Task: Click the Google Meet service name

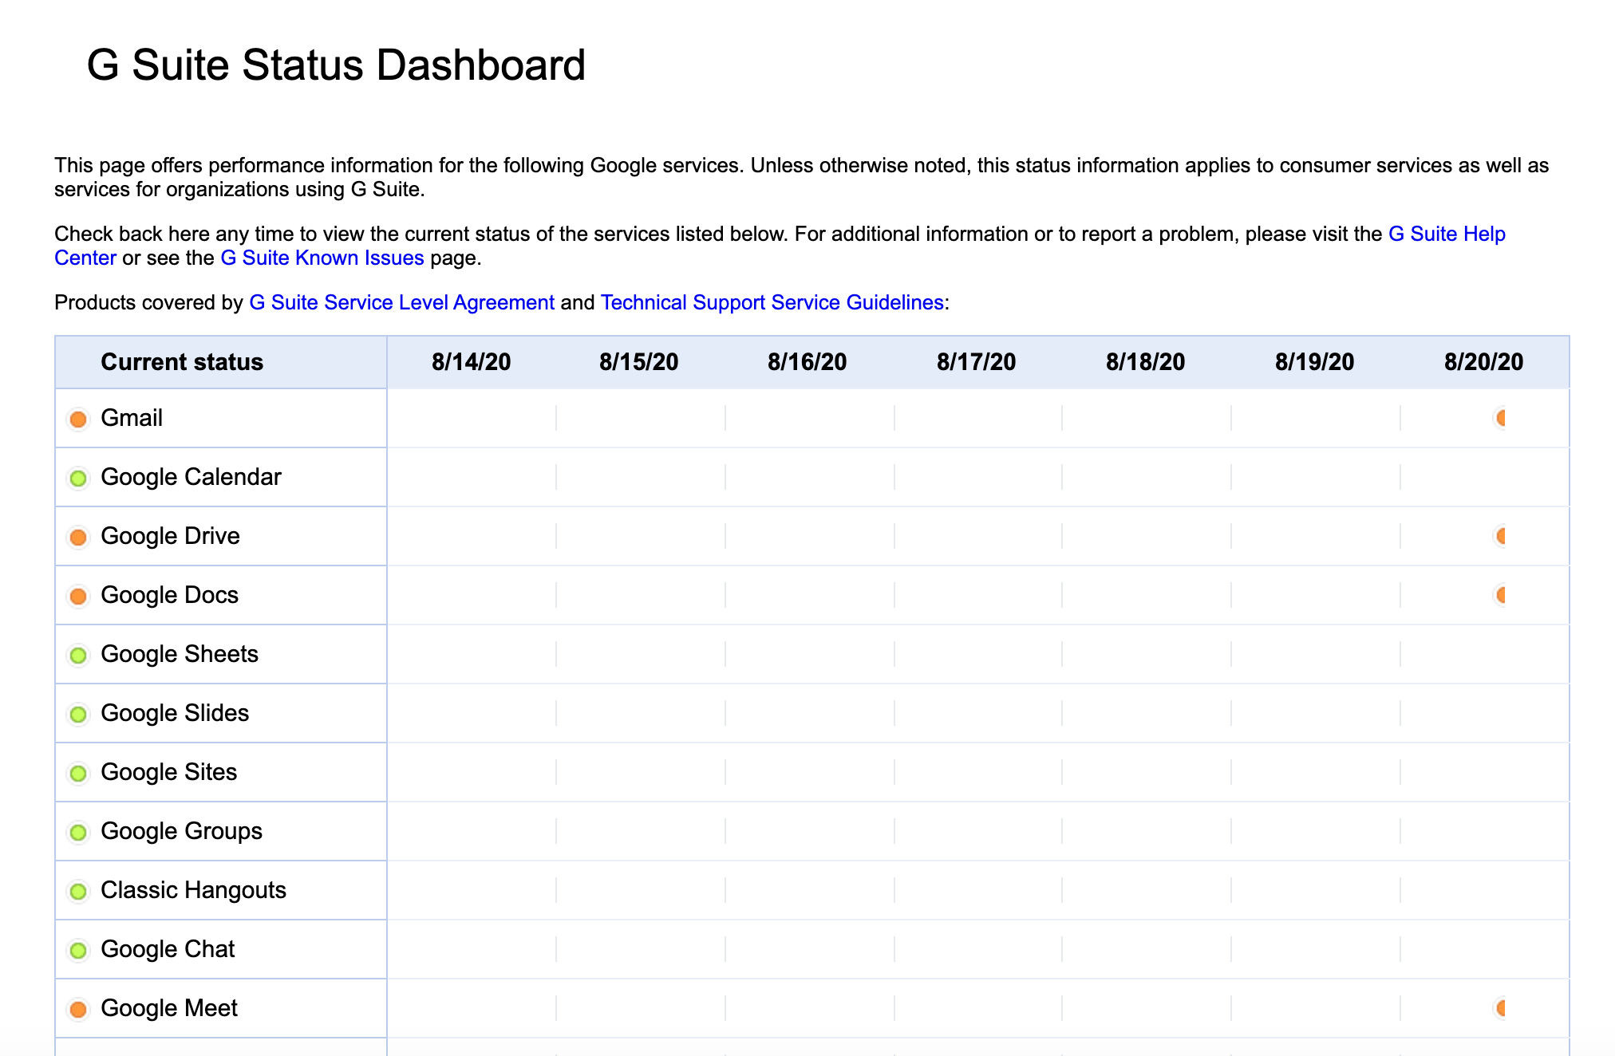Action: [169, 1008]
